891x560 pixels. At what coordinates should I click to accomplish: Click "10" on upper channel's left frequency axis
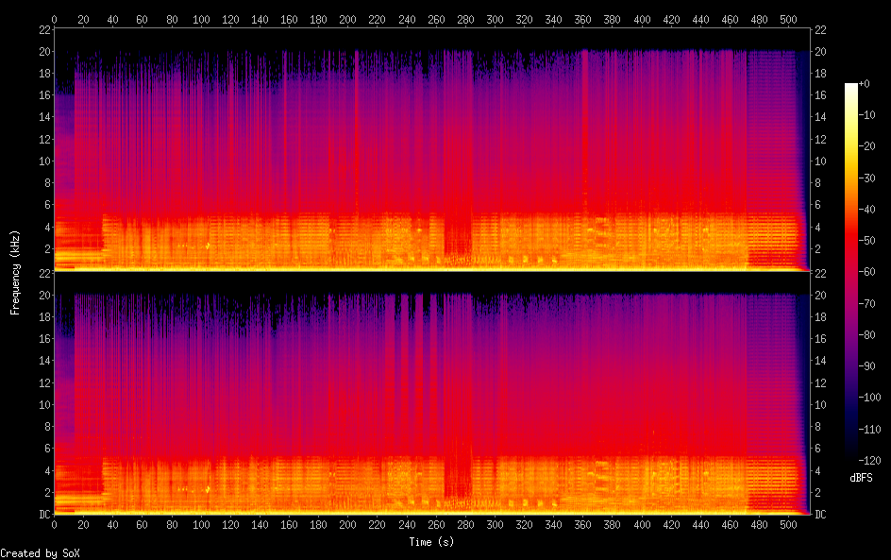coord(45,161)
